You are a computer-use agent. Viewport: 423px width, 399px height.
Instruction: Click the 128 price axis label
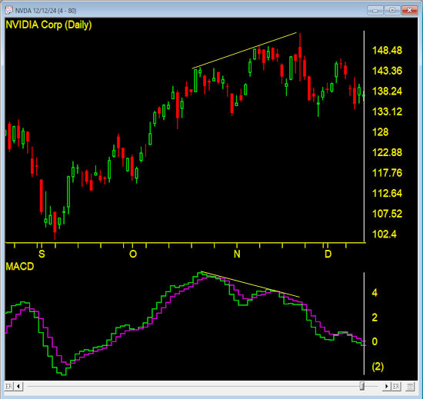[381, 132]
